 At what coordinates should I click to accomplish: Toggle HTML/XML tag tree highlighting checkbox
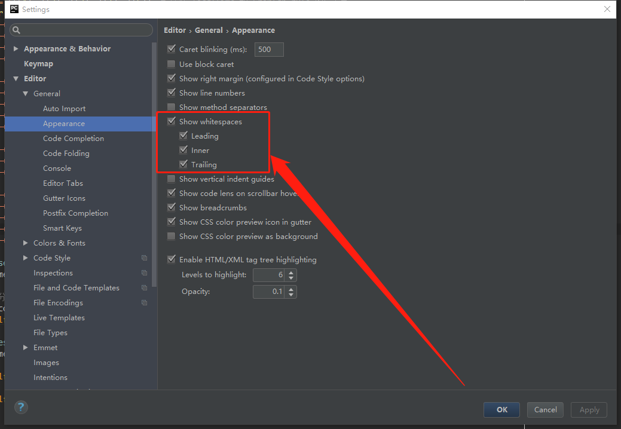point(172,259)
